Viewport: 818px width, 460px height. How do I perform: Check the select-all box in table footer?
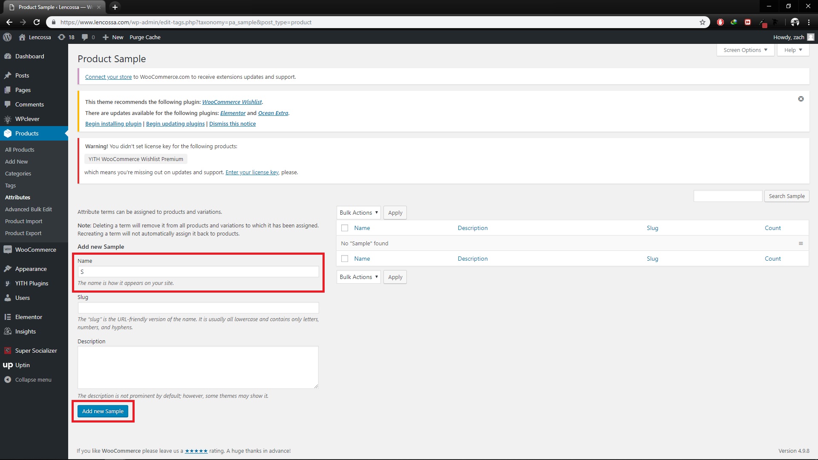[345, 259]
